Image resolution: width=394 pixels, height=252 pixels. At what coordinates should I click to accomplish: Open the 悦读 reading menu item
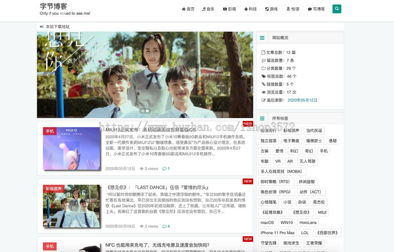pos(293,9)
